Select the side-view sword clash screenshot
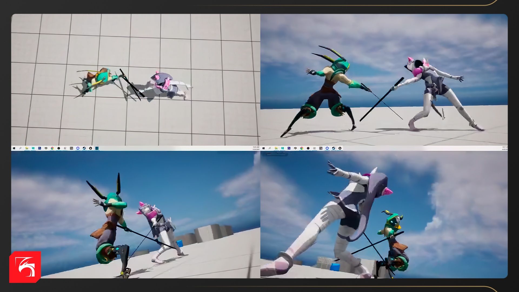This screenshot has height=292, width=519. (384, 80)
